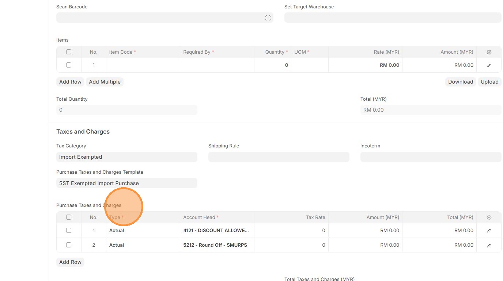Select all Purchase Taxes rows checkbox
This screenshot has width=503, height=281.
(x=69, y=217)
